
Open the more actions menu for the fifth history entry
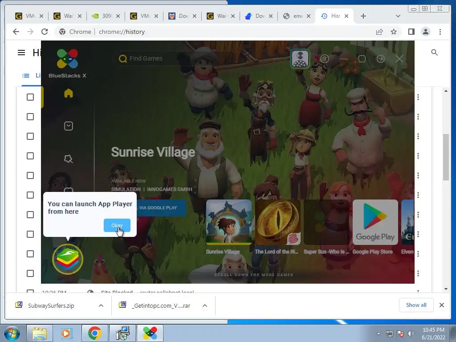click(x=418, y=175)
